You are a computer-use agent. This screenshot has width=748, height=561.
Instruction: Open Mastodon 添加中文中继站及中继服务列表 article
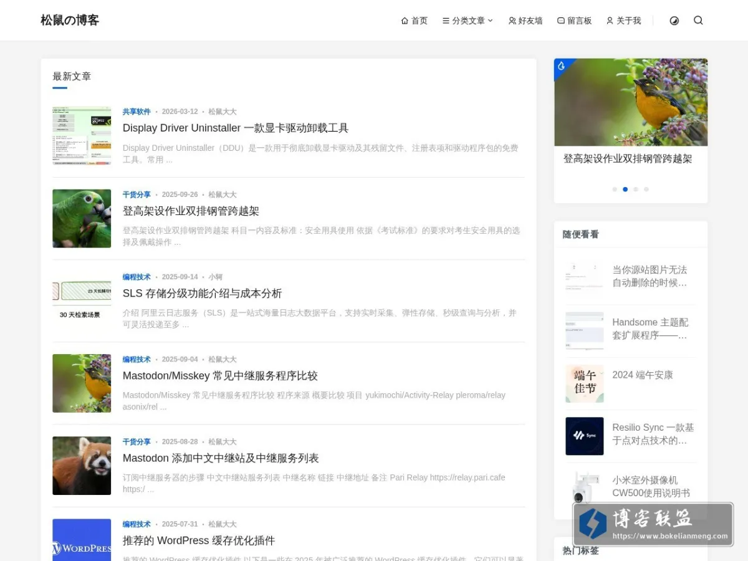[221, 458]
